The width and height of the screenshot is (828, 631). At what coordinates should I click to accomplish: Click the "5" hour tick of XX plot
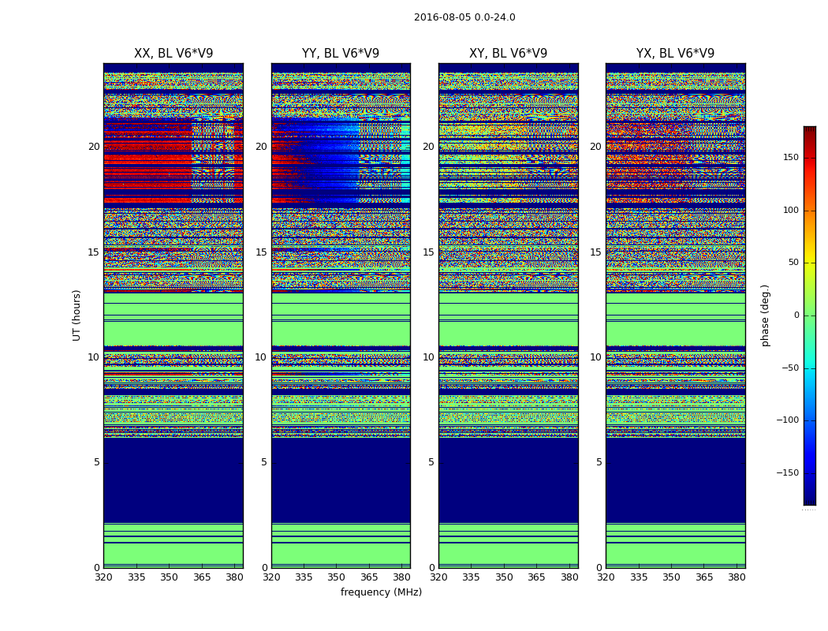pos(97,462)
